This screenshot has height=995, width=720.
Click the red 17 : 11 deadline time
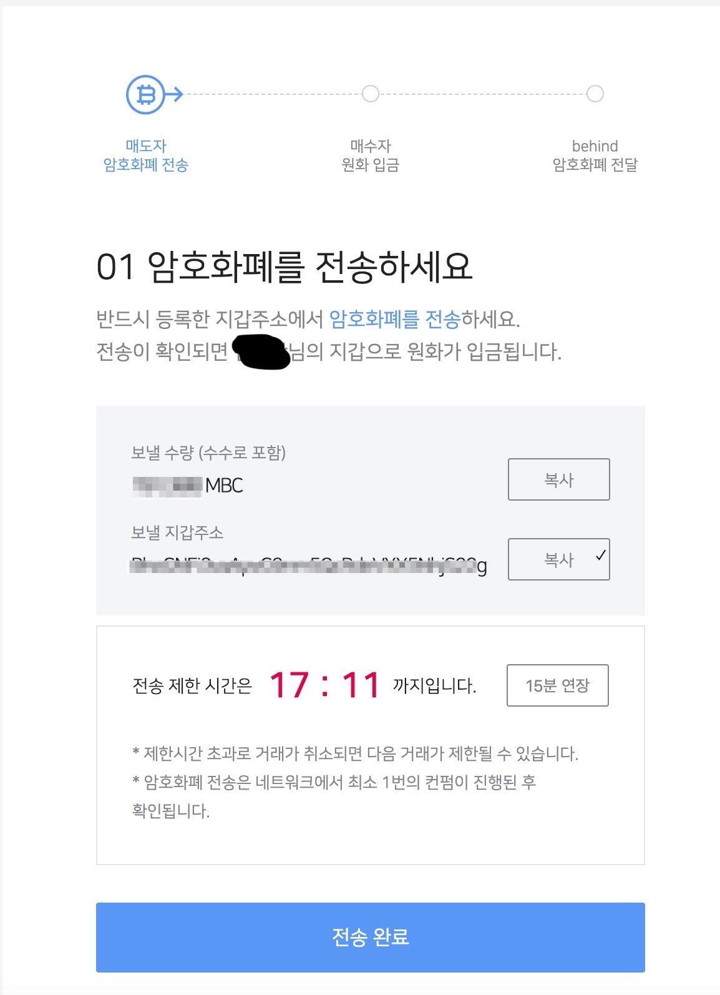coord(325,685)
